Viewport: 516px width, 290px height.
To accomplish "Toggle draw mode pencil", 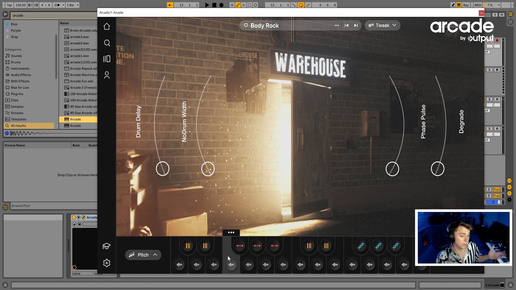I will tap(453, 5).
